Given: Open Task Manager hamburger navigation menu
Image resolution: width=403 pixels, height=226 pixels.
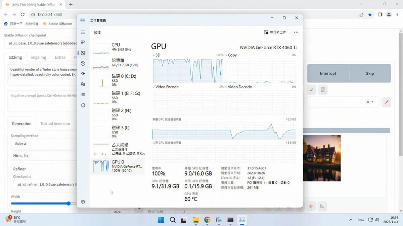Looking at the screenshot, I should pyautogui.click(x=83, y=32).
